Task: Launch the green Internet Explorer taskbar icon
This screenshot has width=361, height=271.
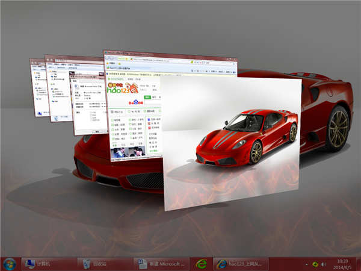Action: [201, 264]
